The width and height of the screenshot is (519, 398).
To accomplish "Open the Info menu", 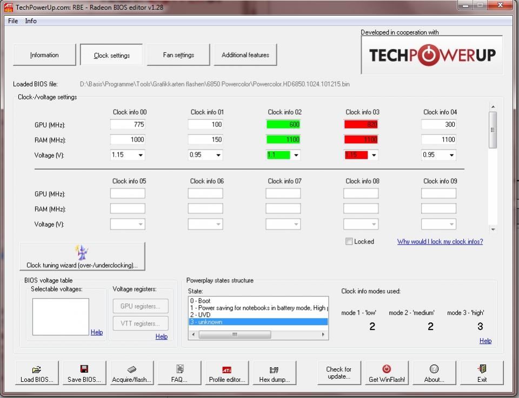I will (x=31, y=21).
